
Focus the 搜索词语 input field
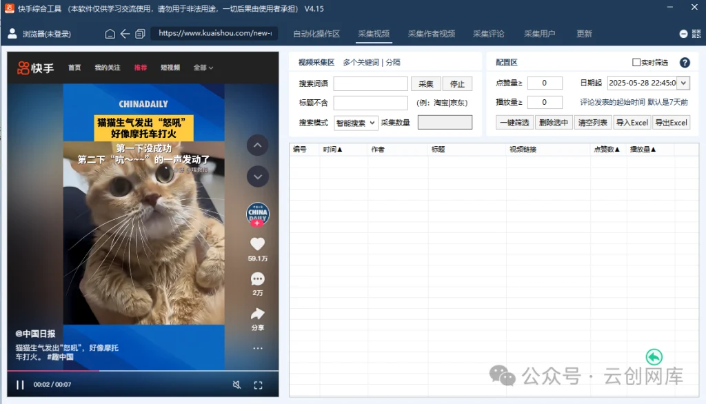pos(370,84)
